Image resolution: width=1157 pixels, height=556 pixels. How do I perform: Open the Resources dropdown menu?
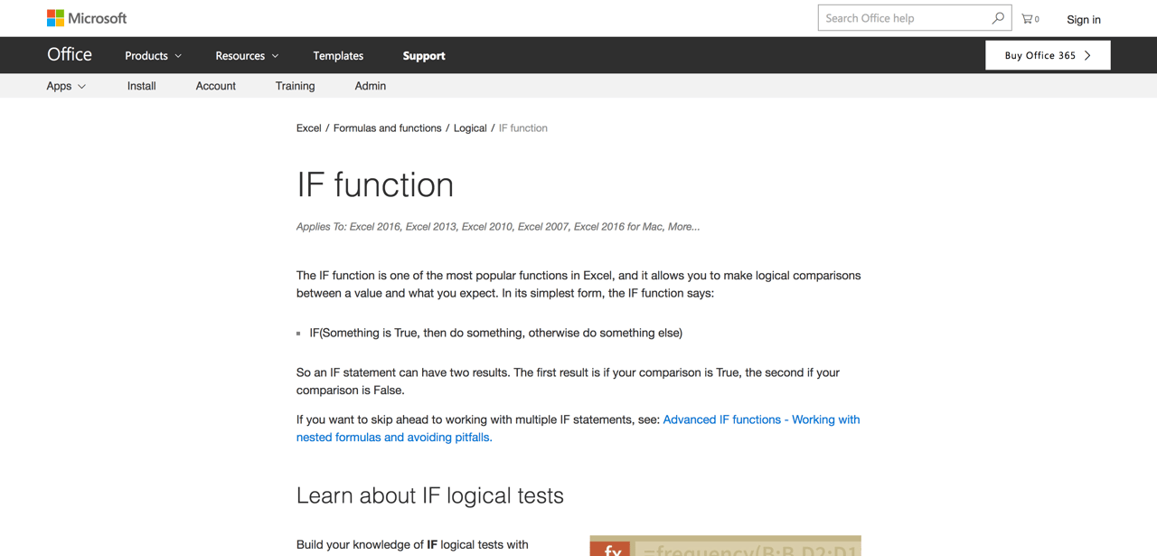pyautogui.click(x=246, y=55)
